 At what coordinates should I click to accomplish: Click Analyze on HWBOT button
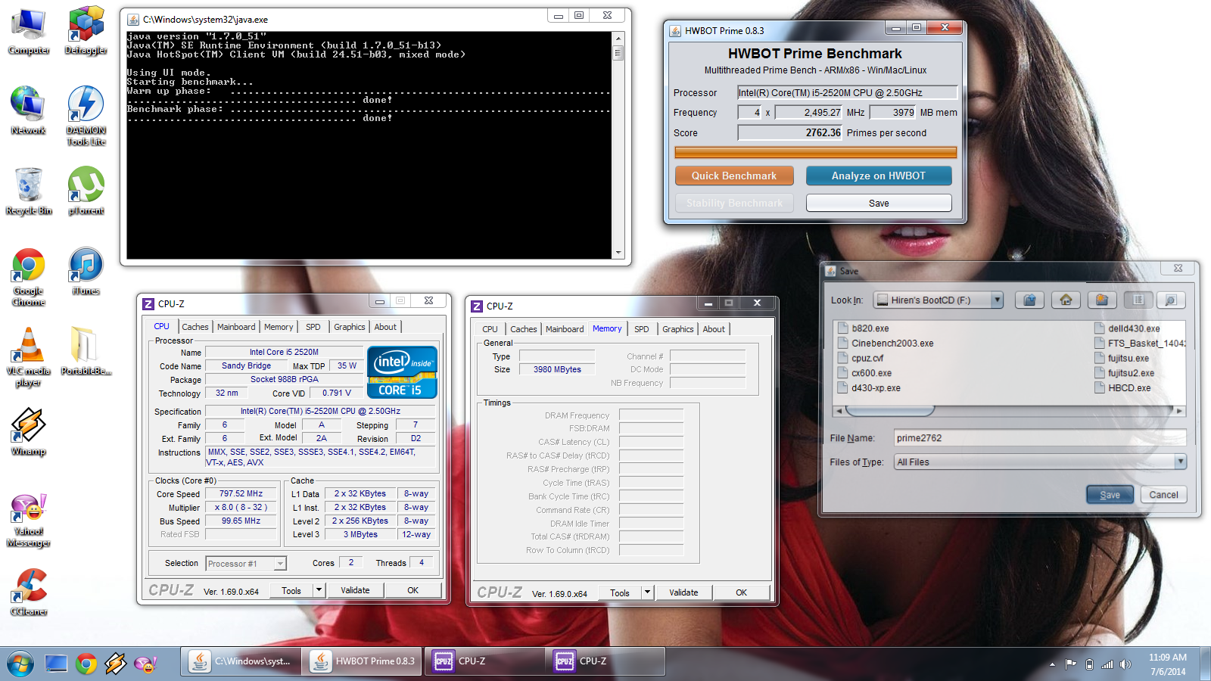pos(879,176)
